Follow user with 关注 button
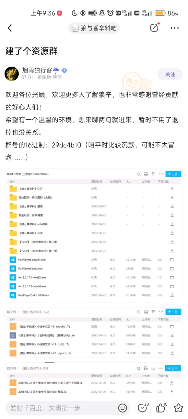Screen dimensions: 188x419 coord(170,74)
